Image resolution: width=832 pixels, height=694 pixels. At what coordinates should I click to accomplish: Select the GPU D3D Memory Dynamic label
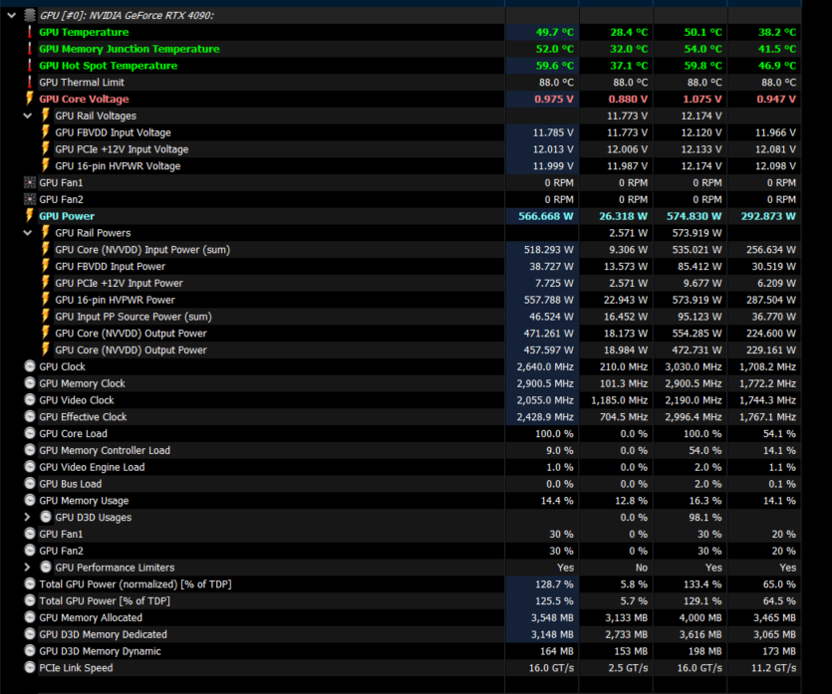[100, 651]
